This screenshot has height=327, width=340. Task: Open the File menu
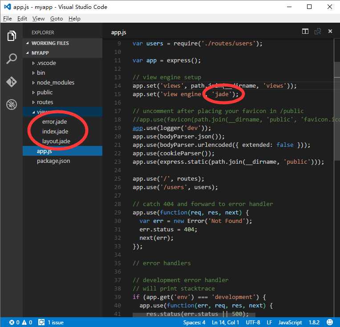8,19
